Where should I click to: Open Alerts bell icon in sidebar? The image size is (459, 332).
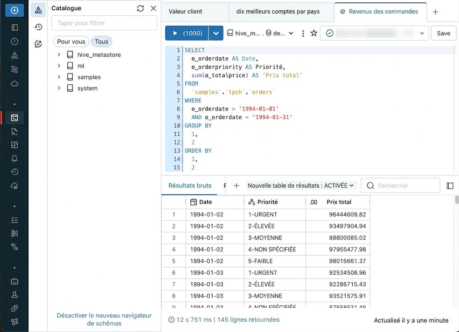[14, 158]
